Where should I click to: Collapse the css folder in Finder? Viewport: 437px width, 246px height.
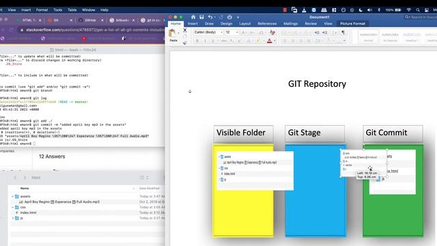coord(12,208)
